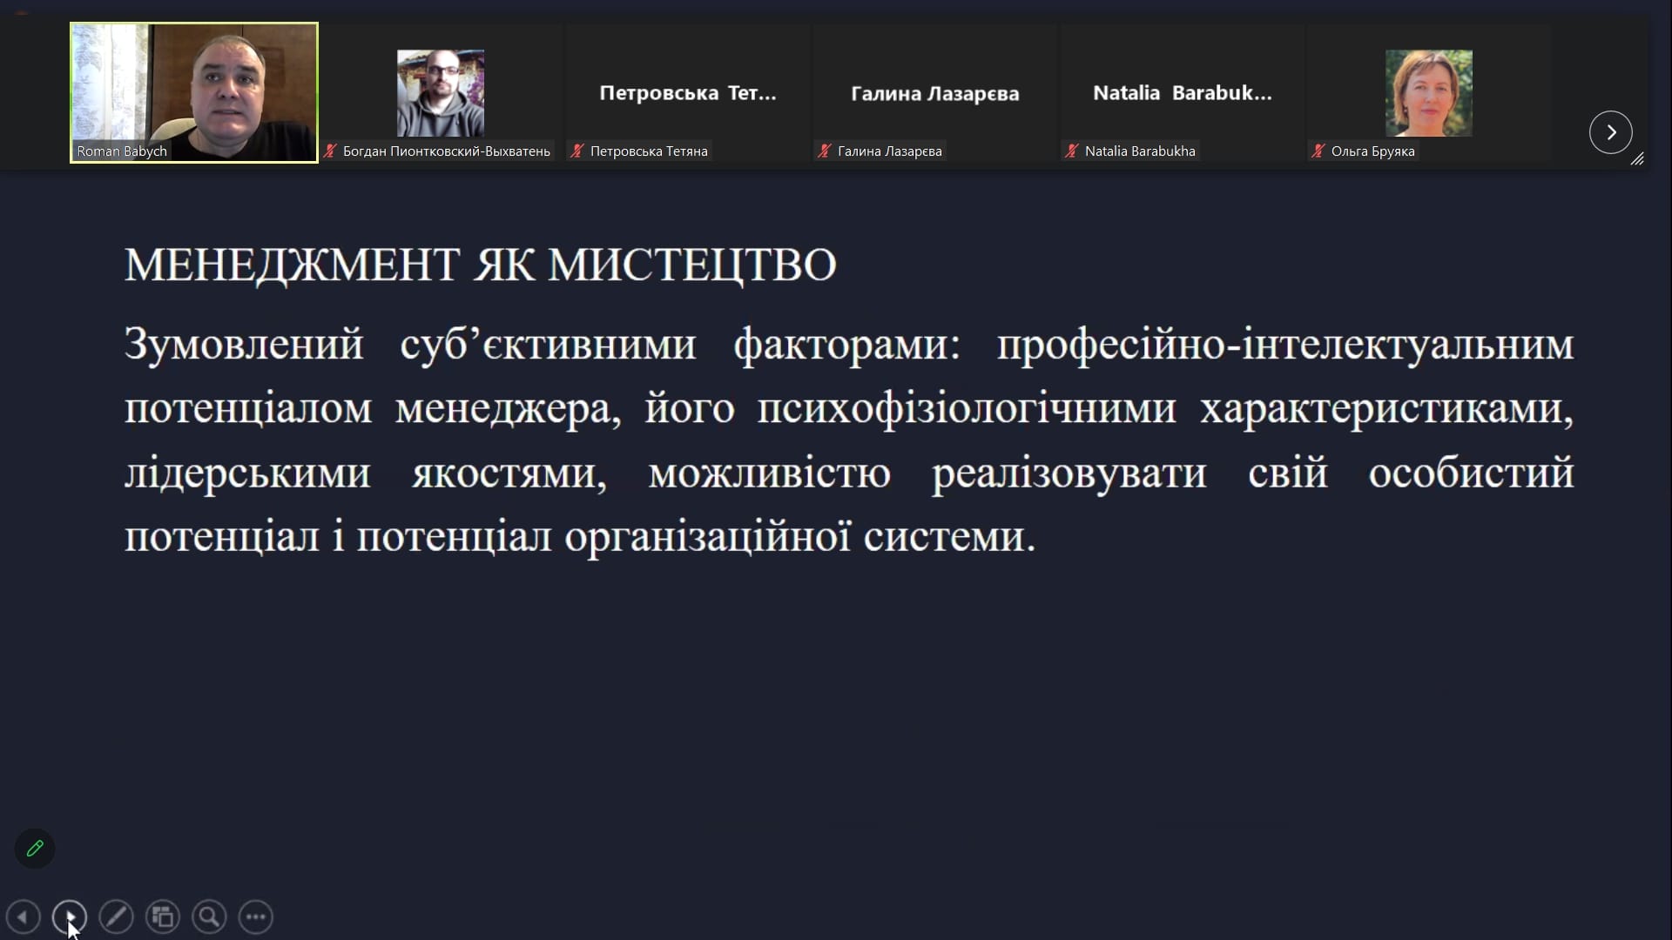Show all slides grid view

tap(163, 916)
